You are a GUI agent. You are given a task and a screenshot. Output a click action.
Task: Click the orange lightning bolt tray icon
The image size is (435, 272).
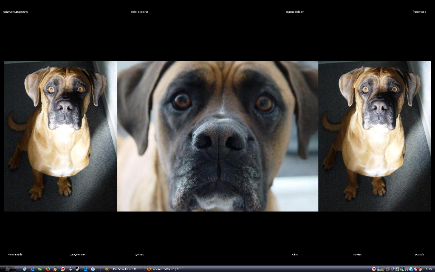(420, 269)
